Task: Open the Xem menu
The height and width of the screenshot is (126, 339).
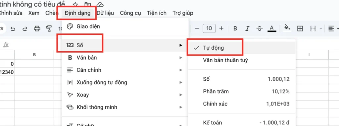Action: (x=34, y=13)
